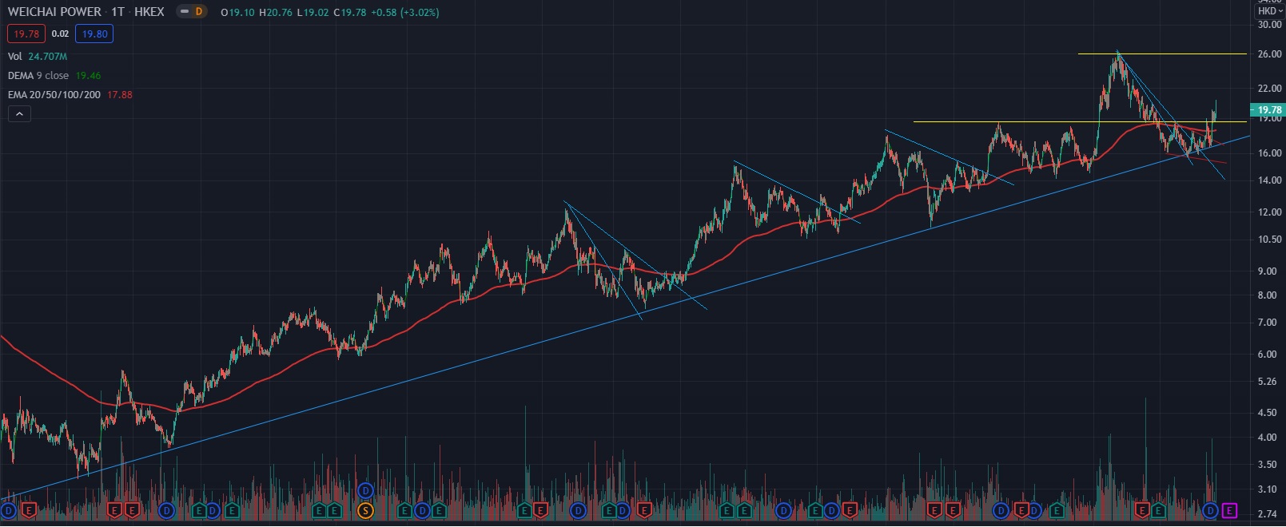Select the Vol indicator legend entry

[15, 57]
